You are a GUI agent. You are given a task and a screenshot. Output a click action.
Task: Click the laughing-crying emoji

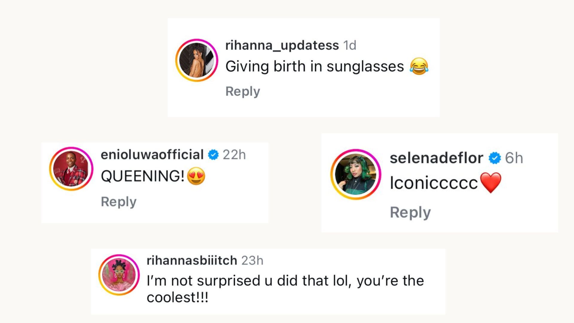(x=419, y=66)
